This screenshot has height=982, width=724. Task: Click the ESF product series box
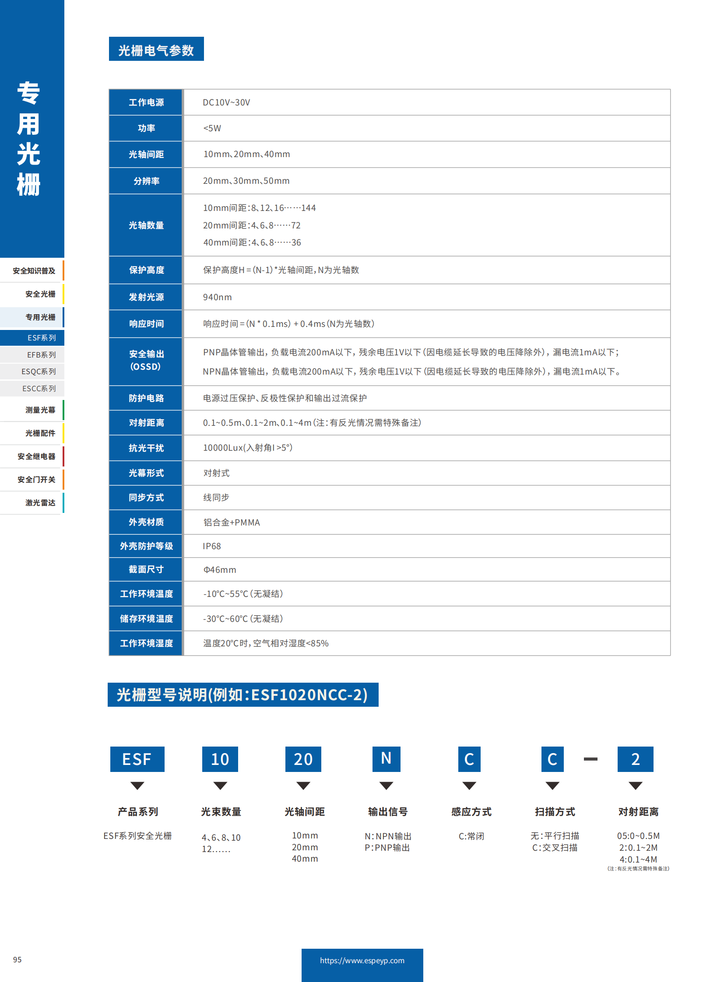137,759
